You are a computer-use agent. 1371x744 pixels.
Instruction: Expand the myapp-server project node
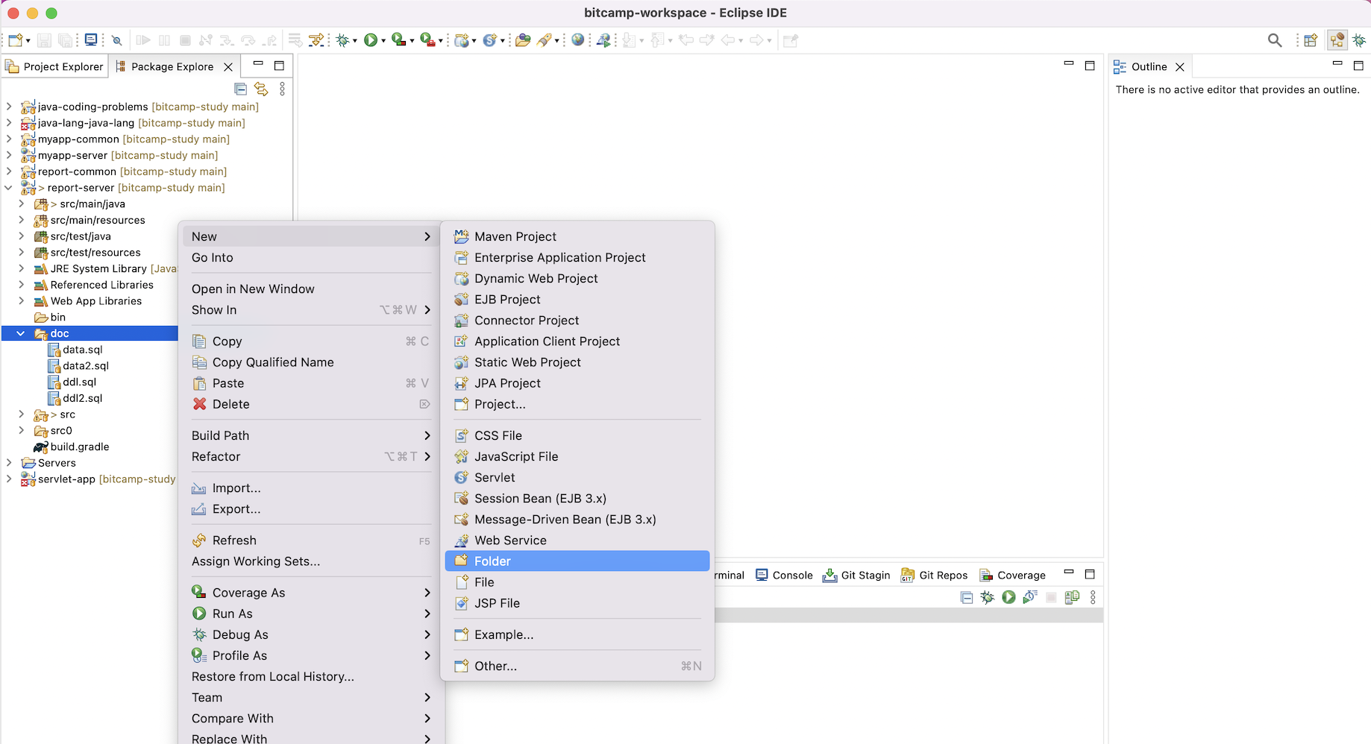(x=9, y=155)
